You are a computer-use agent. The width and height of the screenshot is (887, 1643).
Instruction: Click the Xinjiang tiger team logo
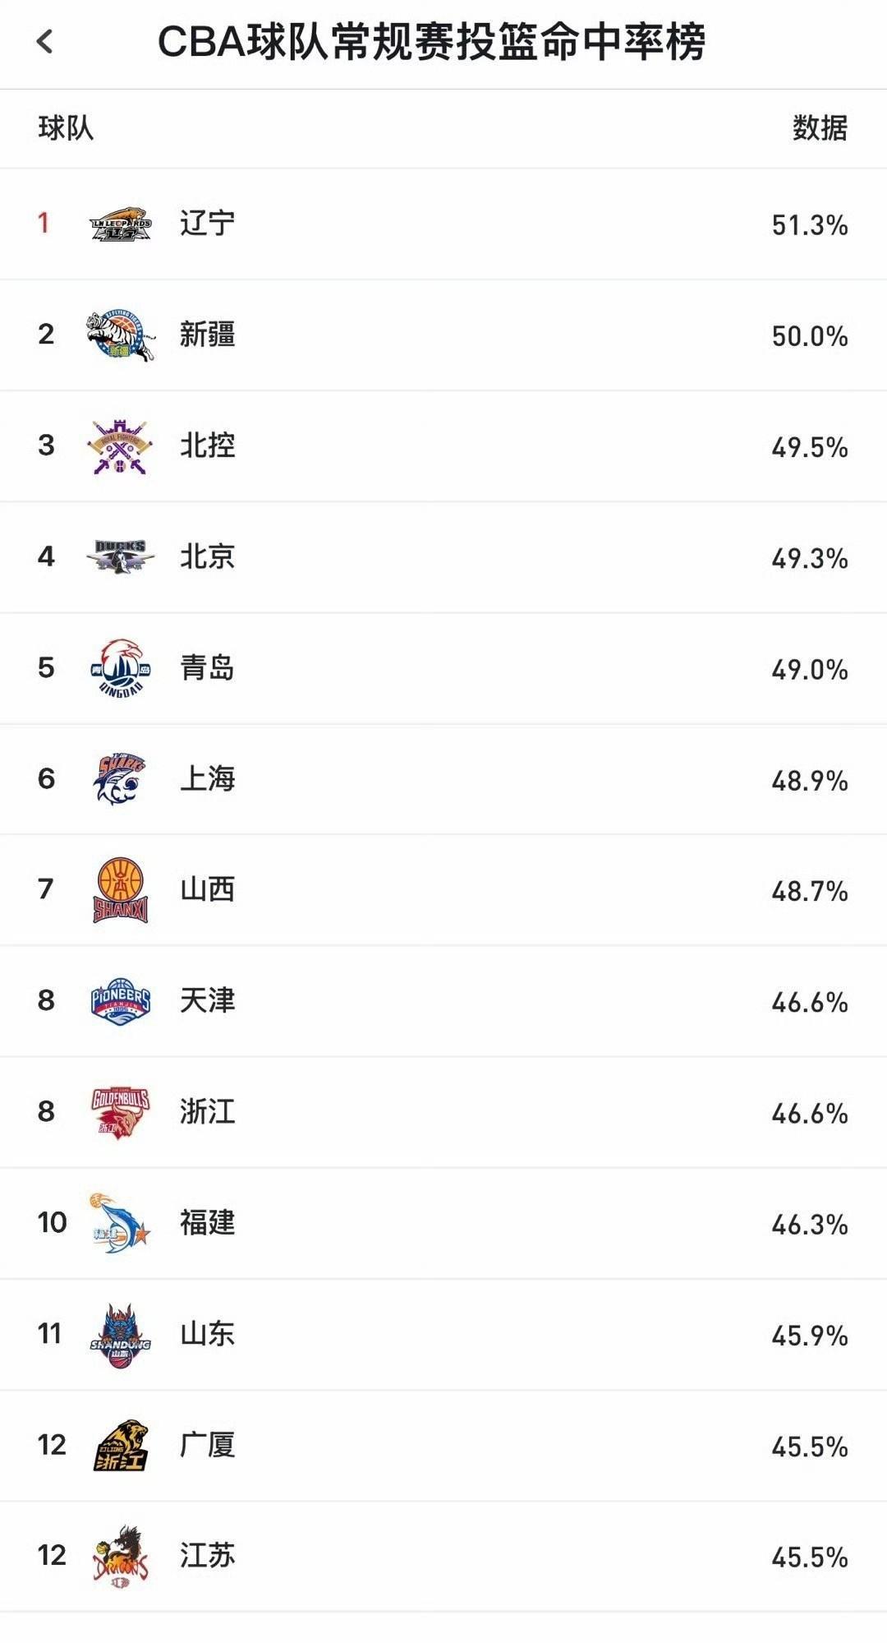pyautogui.click(x=121, y=335)
